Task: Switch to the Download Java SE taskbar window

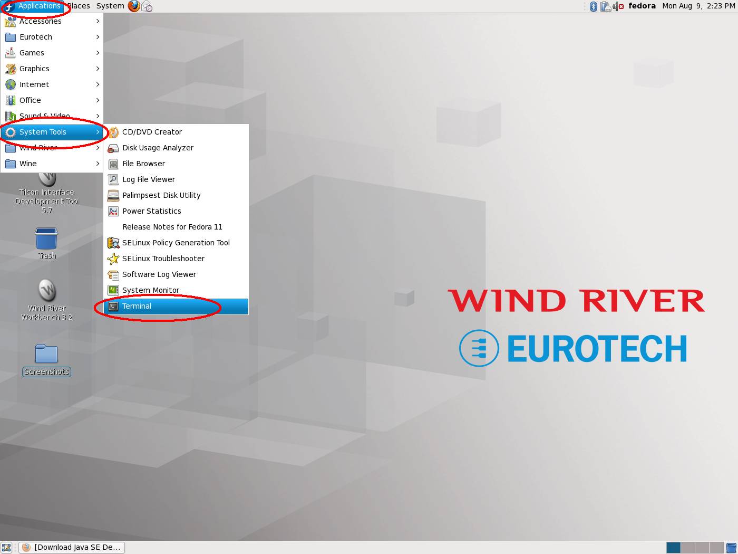Action: pyautogui.click(x=72, y=548)
